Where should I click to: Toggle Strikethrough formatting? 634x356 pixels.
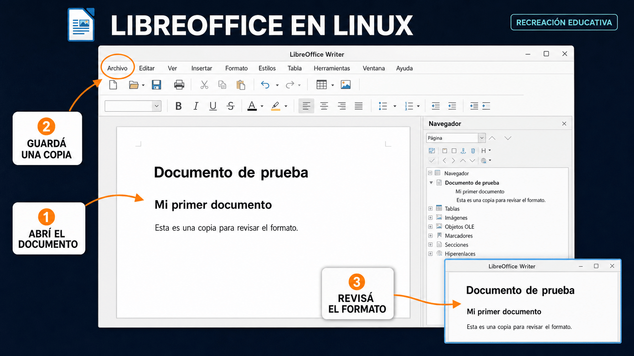pos(231,106)
